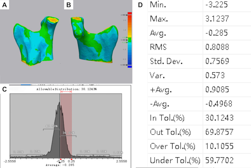Image resolution: width=251 pixels, height=168 pixels.
Task: Click the horizontal scrollbar below the statistics table
Action: point(167,168)
